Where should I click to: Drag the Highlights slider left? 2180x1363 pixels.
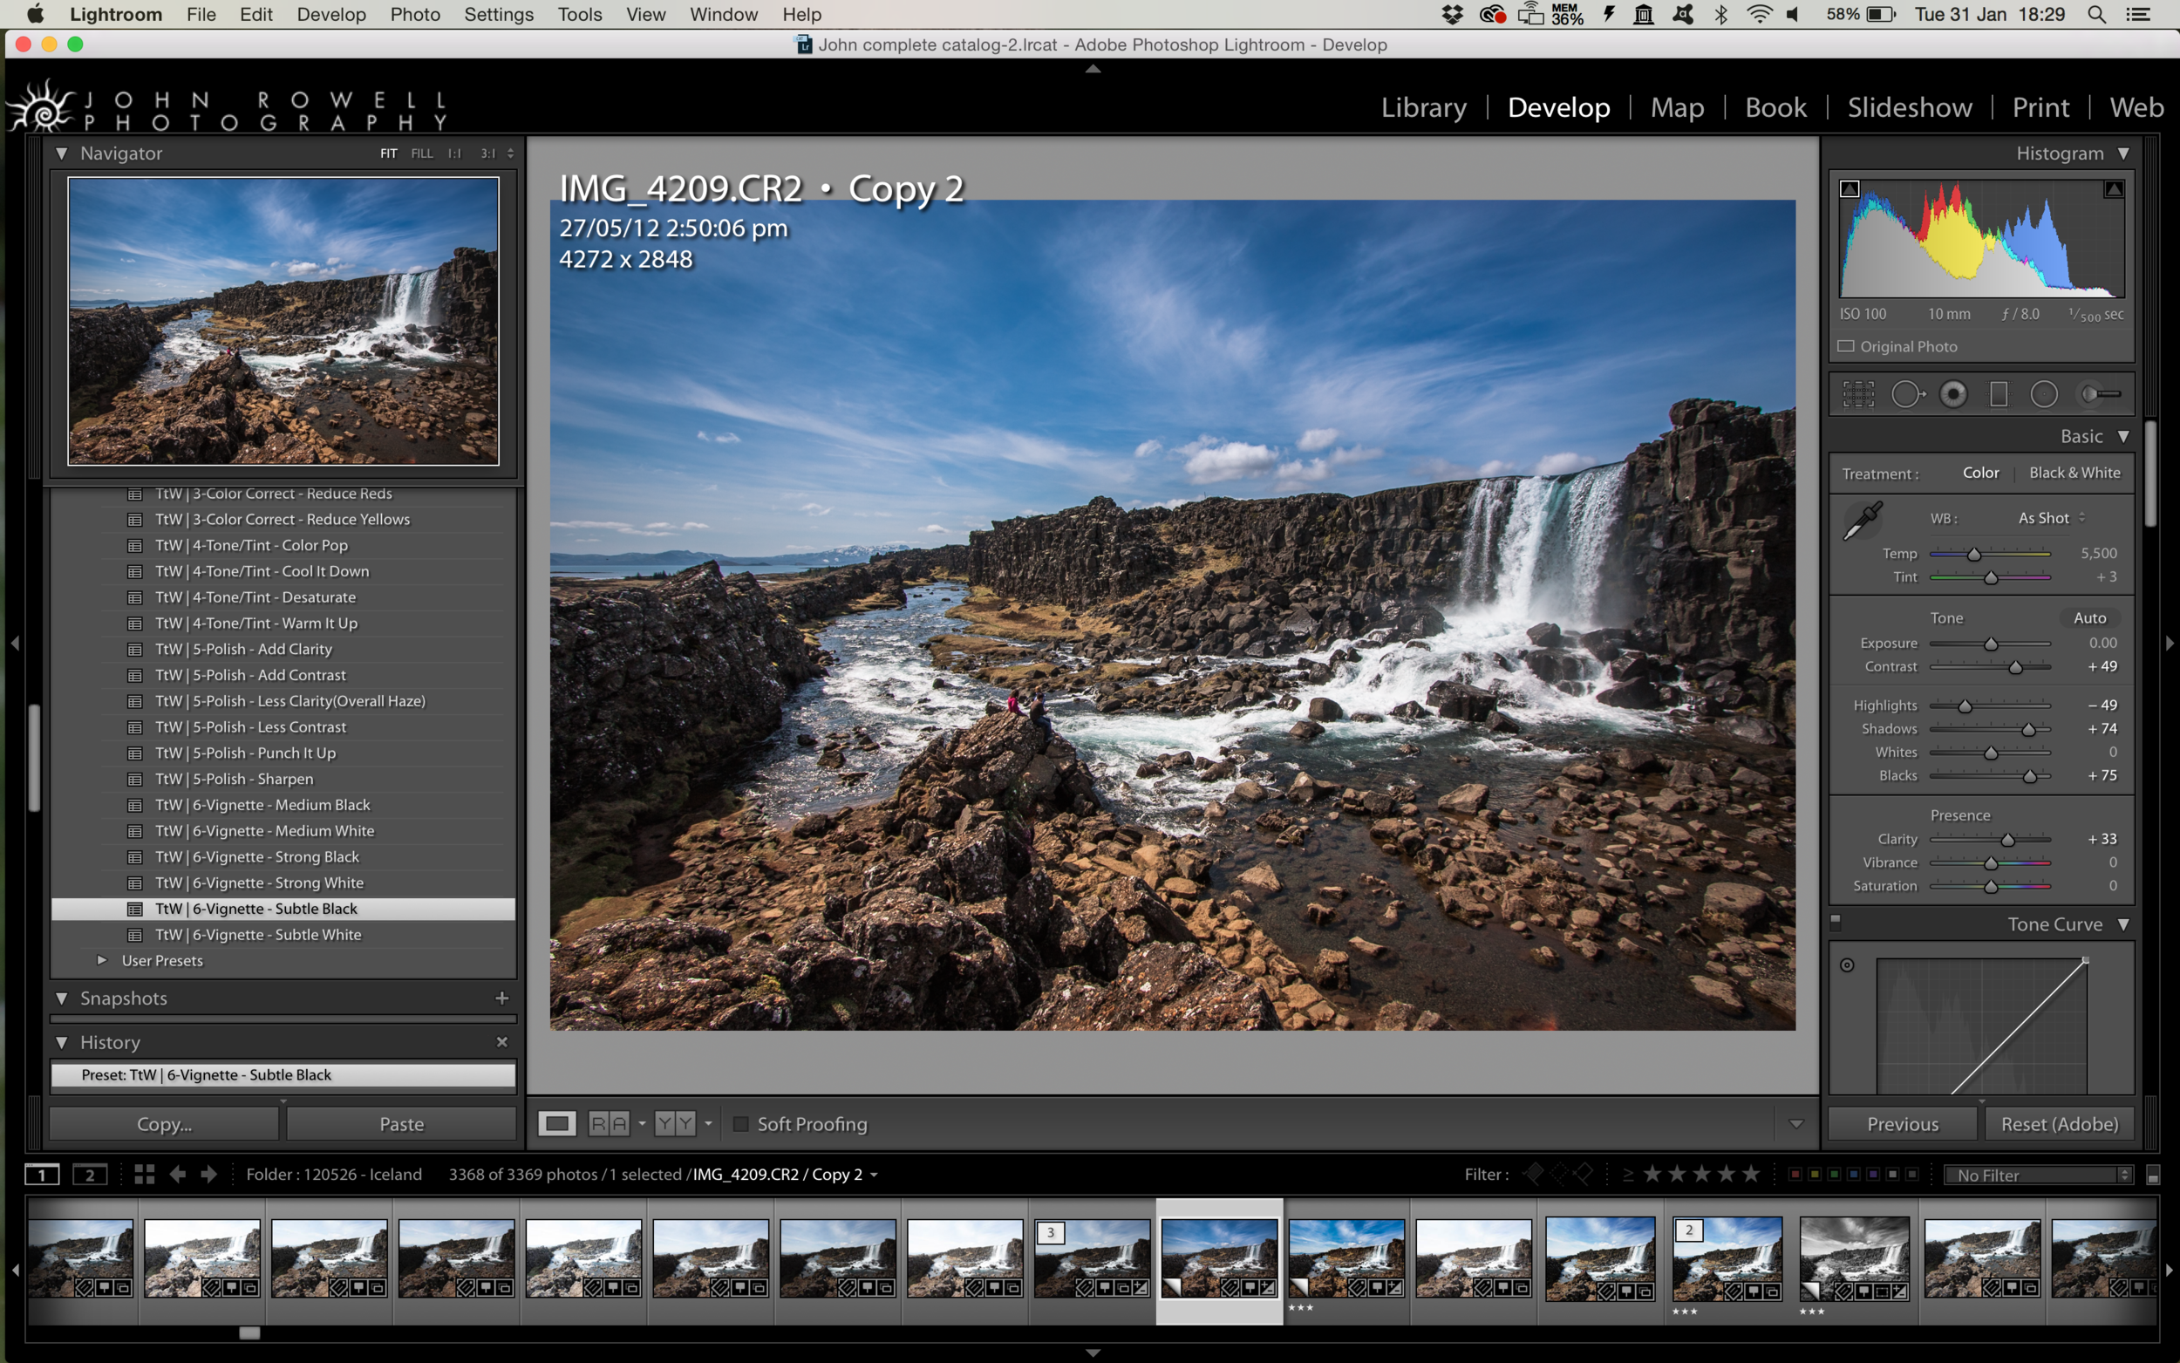coord(1962,705)
